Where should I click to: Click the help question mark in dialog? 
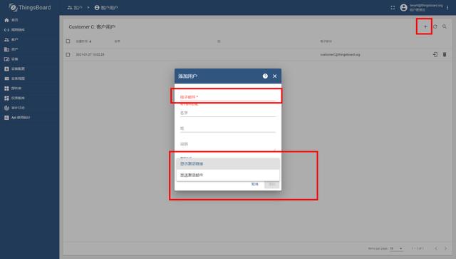pos(265,76)
